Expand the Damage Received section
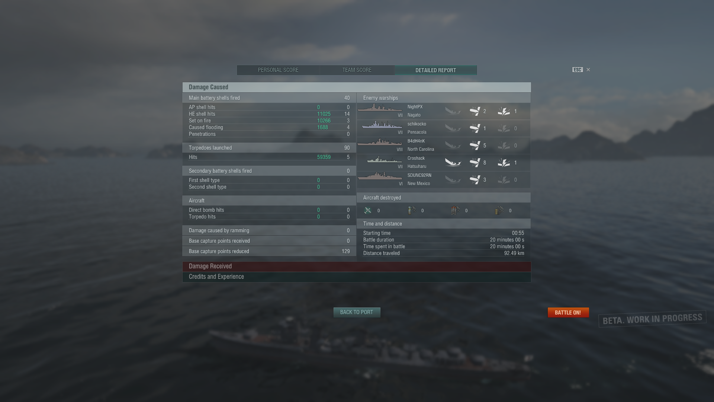Image resolution: width=714 pixels, height=402 pixels. point(357,266)
